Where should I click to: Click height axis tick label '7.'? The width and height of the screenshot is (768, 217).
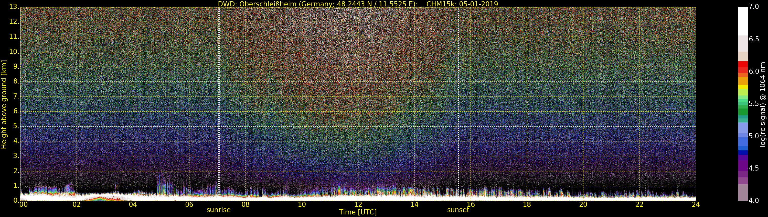(16, 97)
